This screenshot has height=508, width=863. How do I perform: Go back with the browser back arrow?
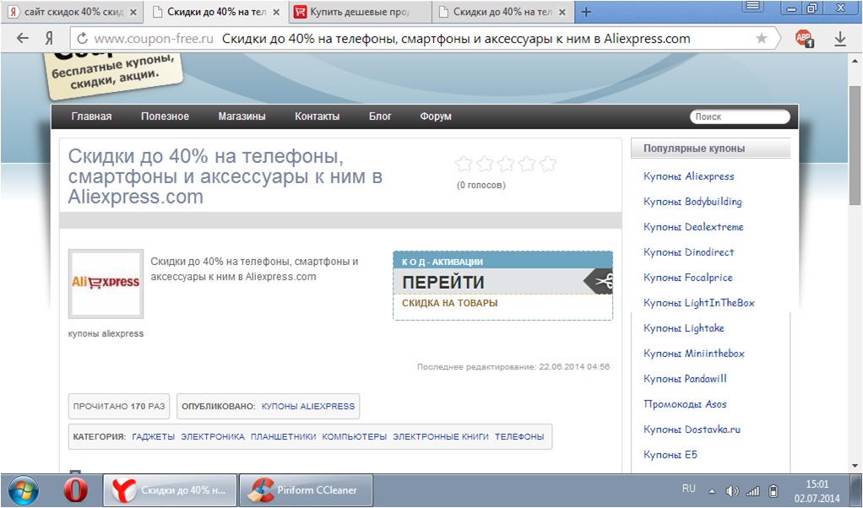tap(23, 38)
